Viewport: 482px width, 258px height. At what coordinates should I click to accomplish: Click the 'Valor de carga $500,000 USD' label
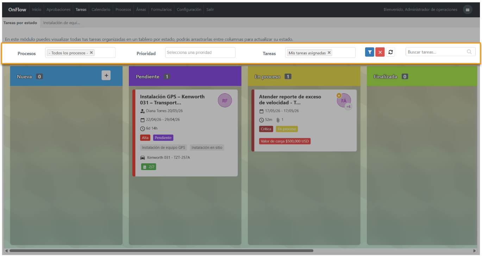coord(285,141)
